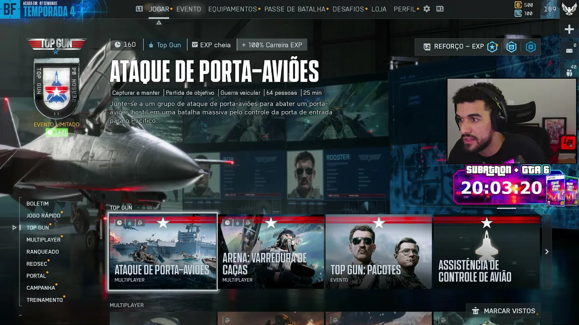Open the Desafios tab
Screen dimensions: 579x325
pyautogui.click(x=348, y=9)
